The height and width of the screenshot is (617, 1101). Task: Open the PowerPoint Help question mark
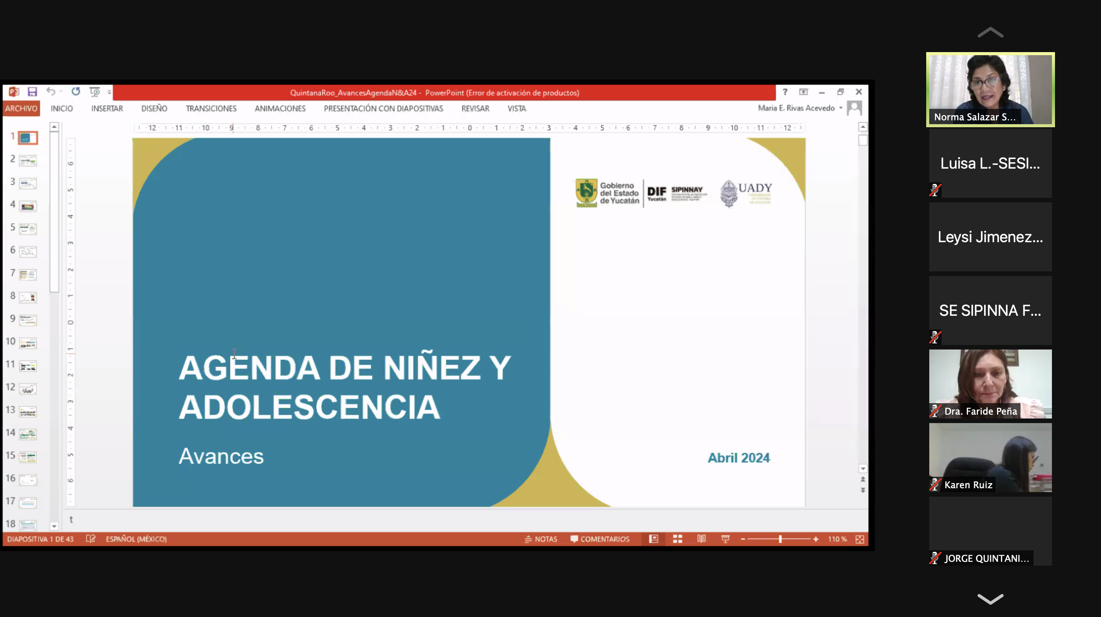click(785, 92)
